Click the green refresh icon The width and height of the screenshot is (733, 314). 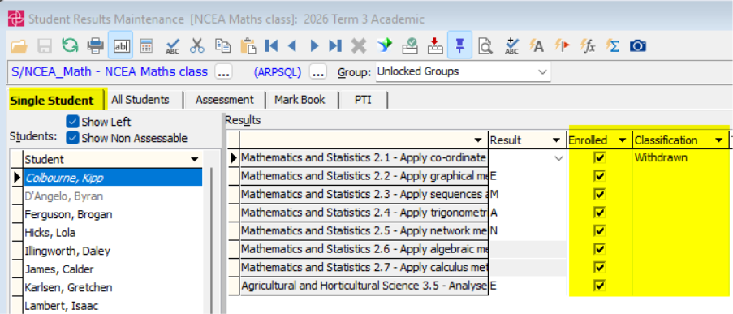[70, 45]
